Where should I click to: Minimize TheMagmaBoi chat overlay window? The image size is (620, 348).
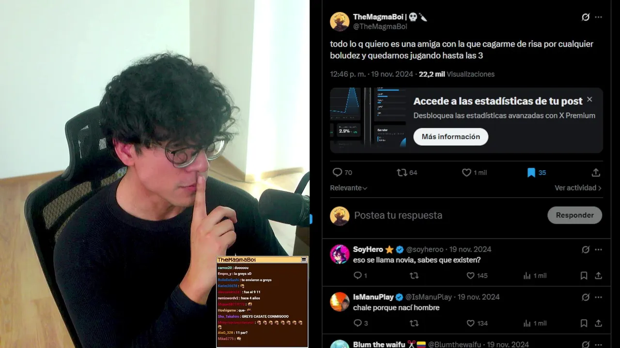tap(304, 260)
